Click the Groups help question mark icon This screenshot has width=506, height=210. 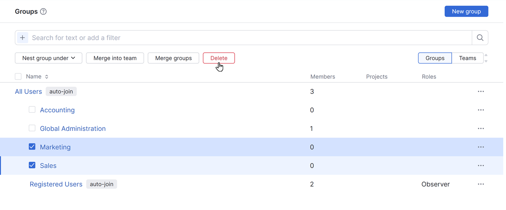[x=43, y=12]
